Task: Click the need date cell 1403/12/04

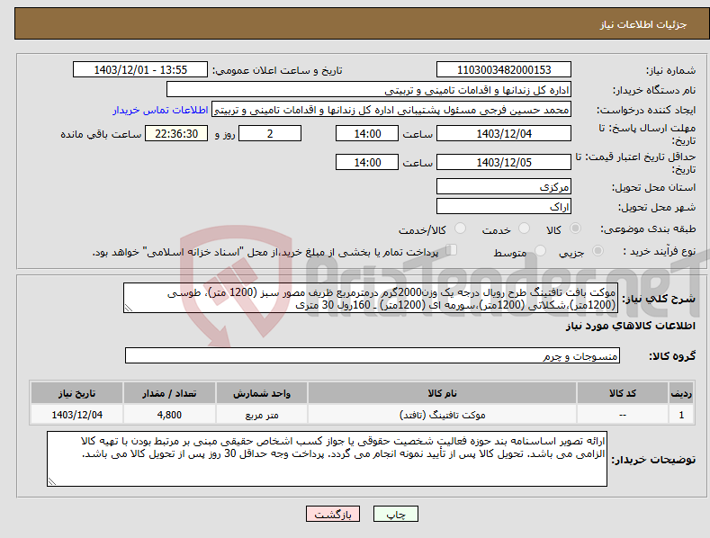Action: click(x=77, y=415)
